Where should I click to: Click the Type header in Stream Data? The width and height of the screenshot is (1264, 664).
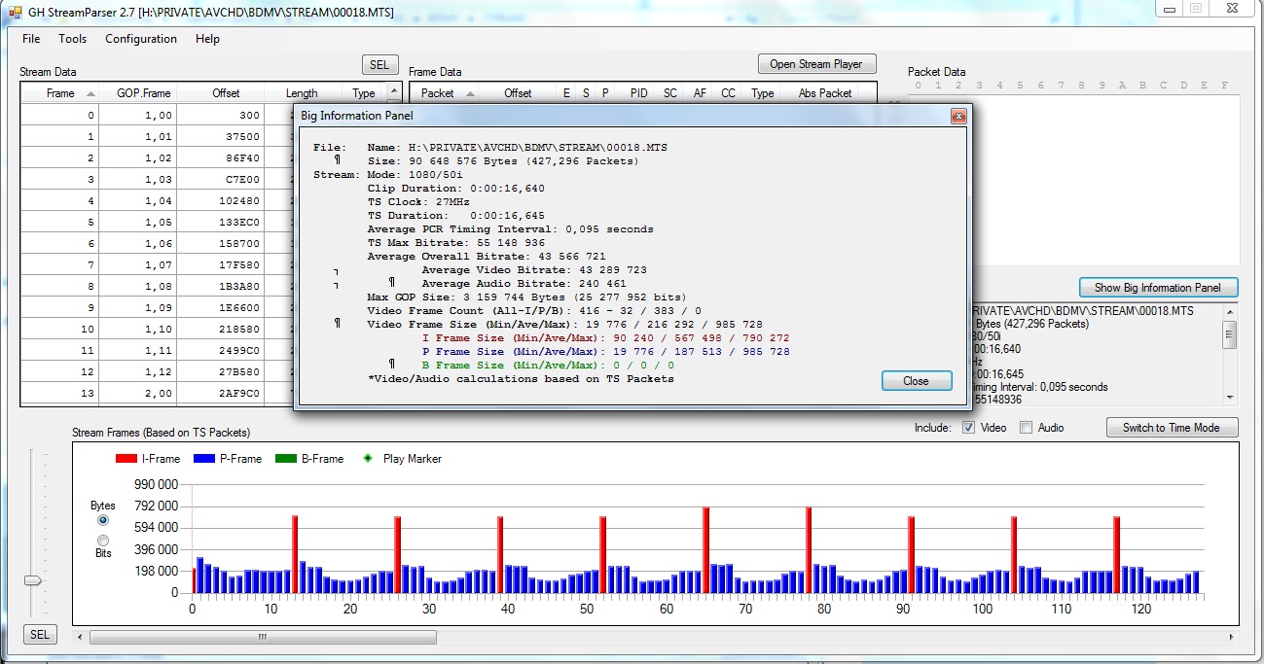click(x=364, y=93)
